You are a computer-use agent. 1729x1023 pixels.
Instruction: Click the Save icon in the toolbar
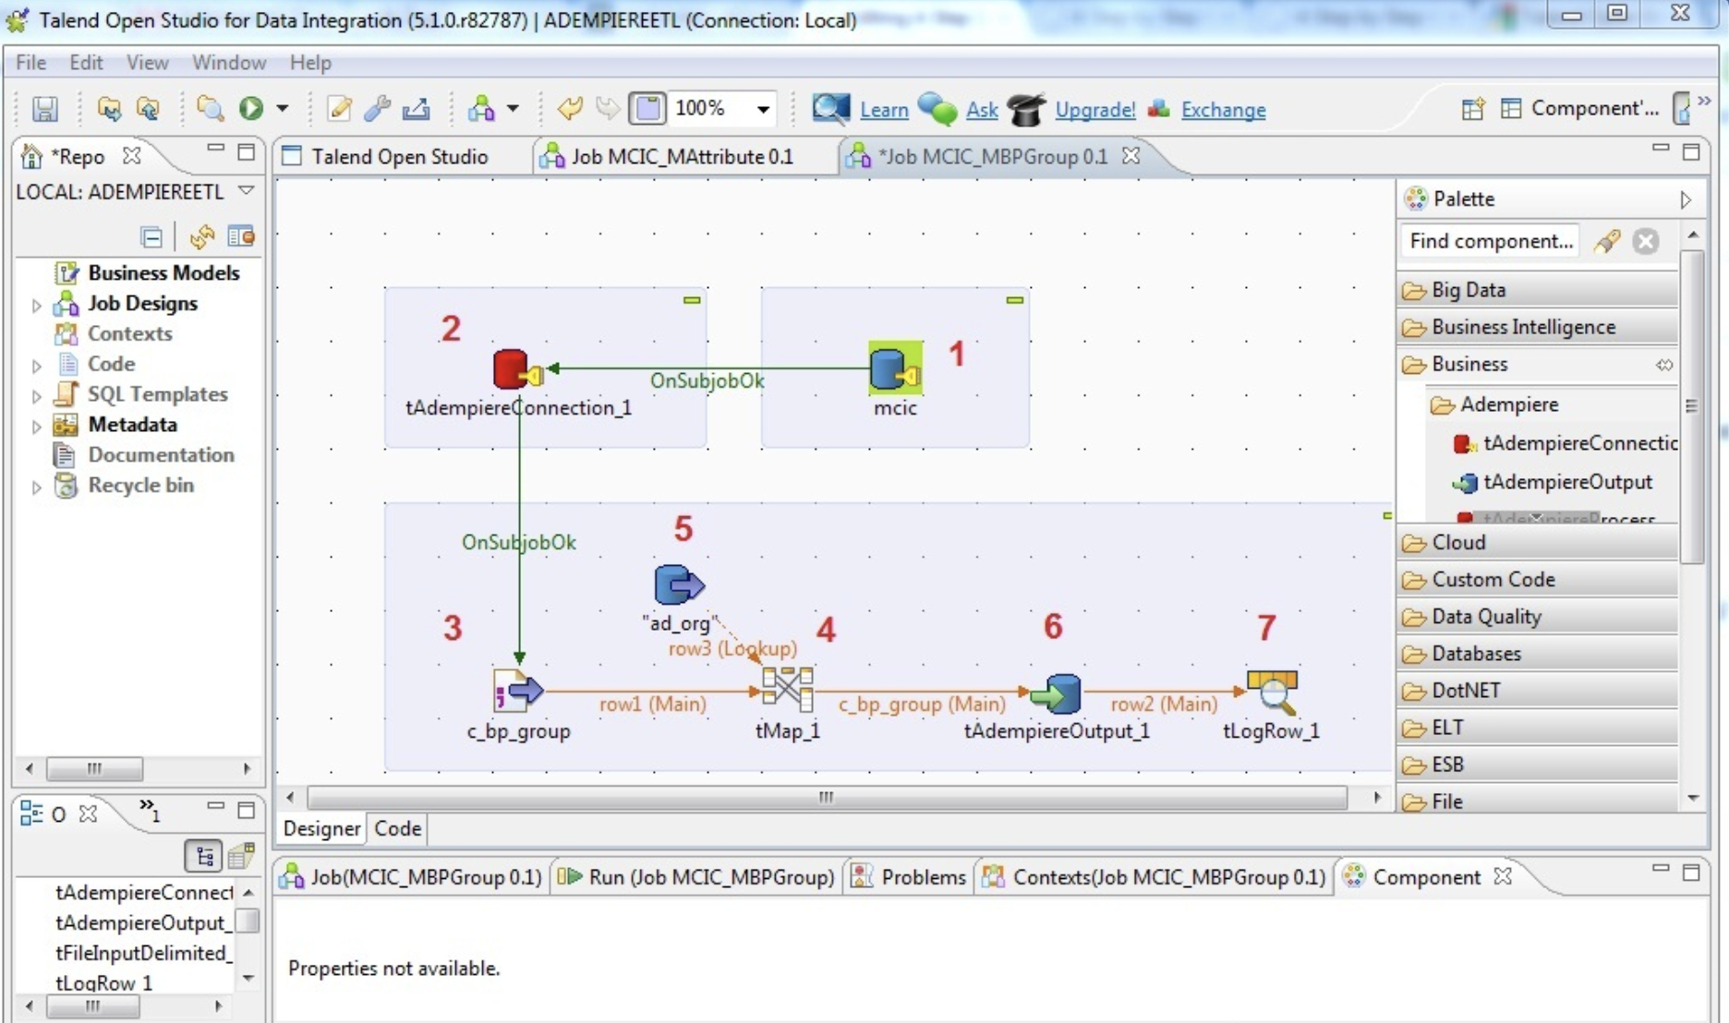(43, 108)
